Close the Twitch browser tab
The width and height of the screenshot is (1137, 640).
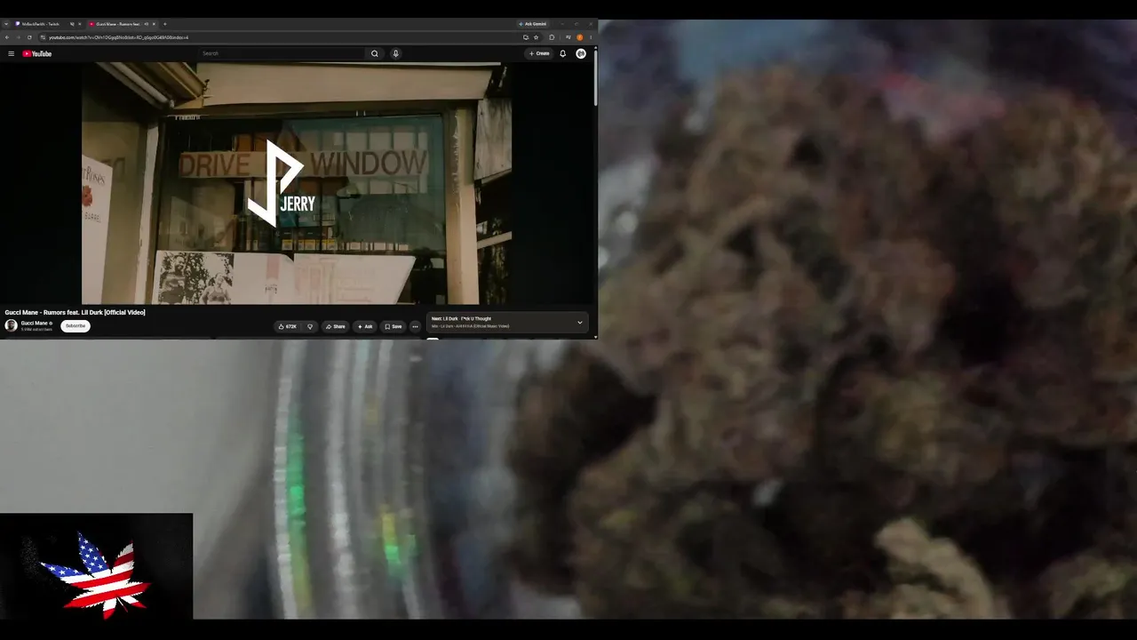click(79, 24)
